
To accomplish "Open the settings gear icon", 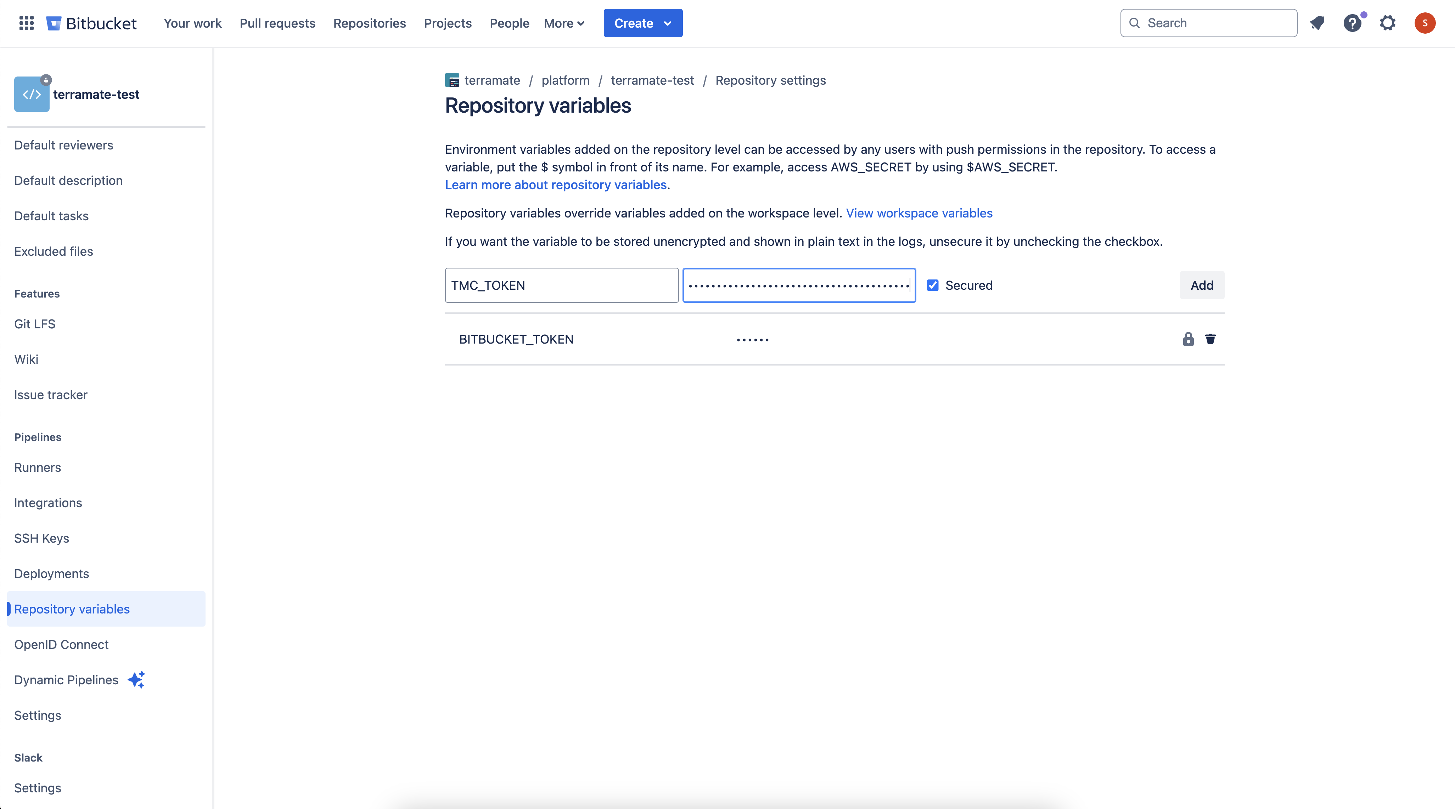I will point(1388,23).
